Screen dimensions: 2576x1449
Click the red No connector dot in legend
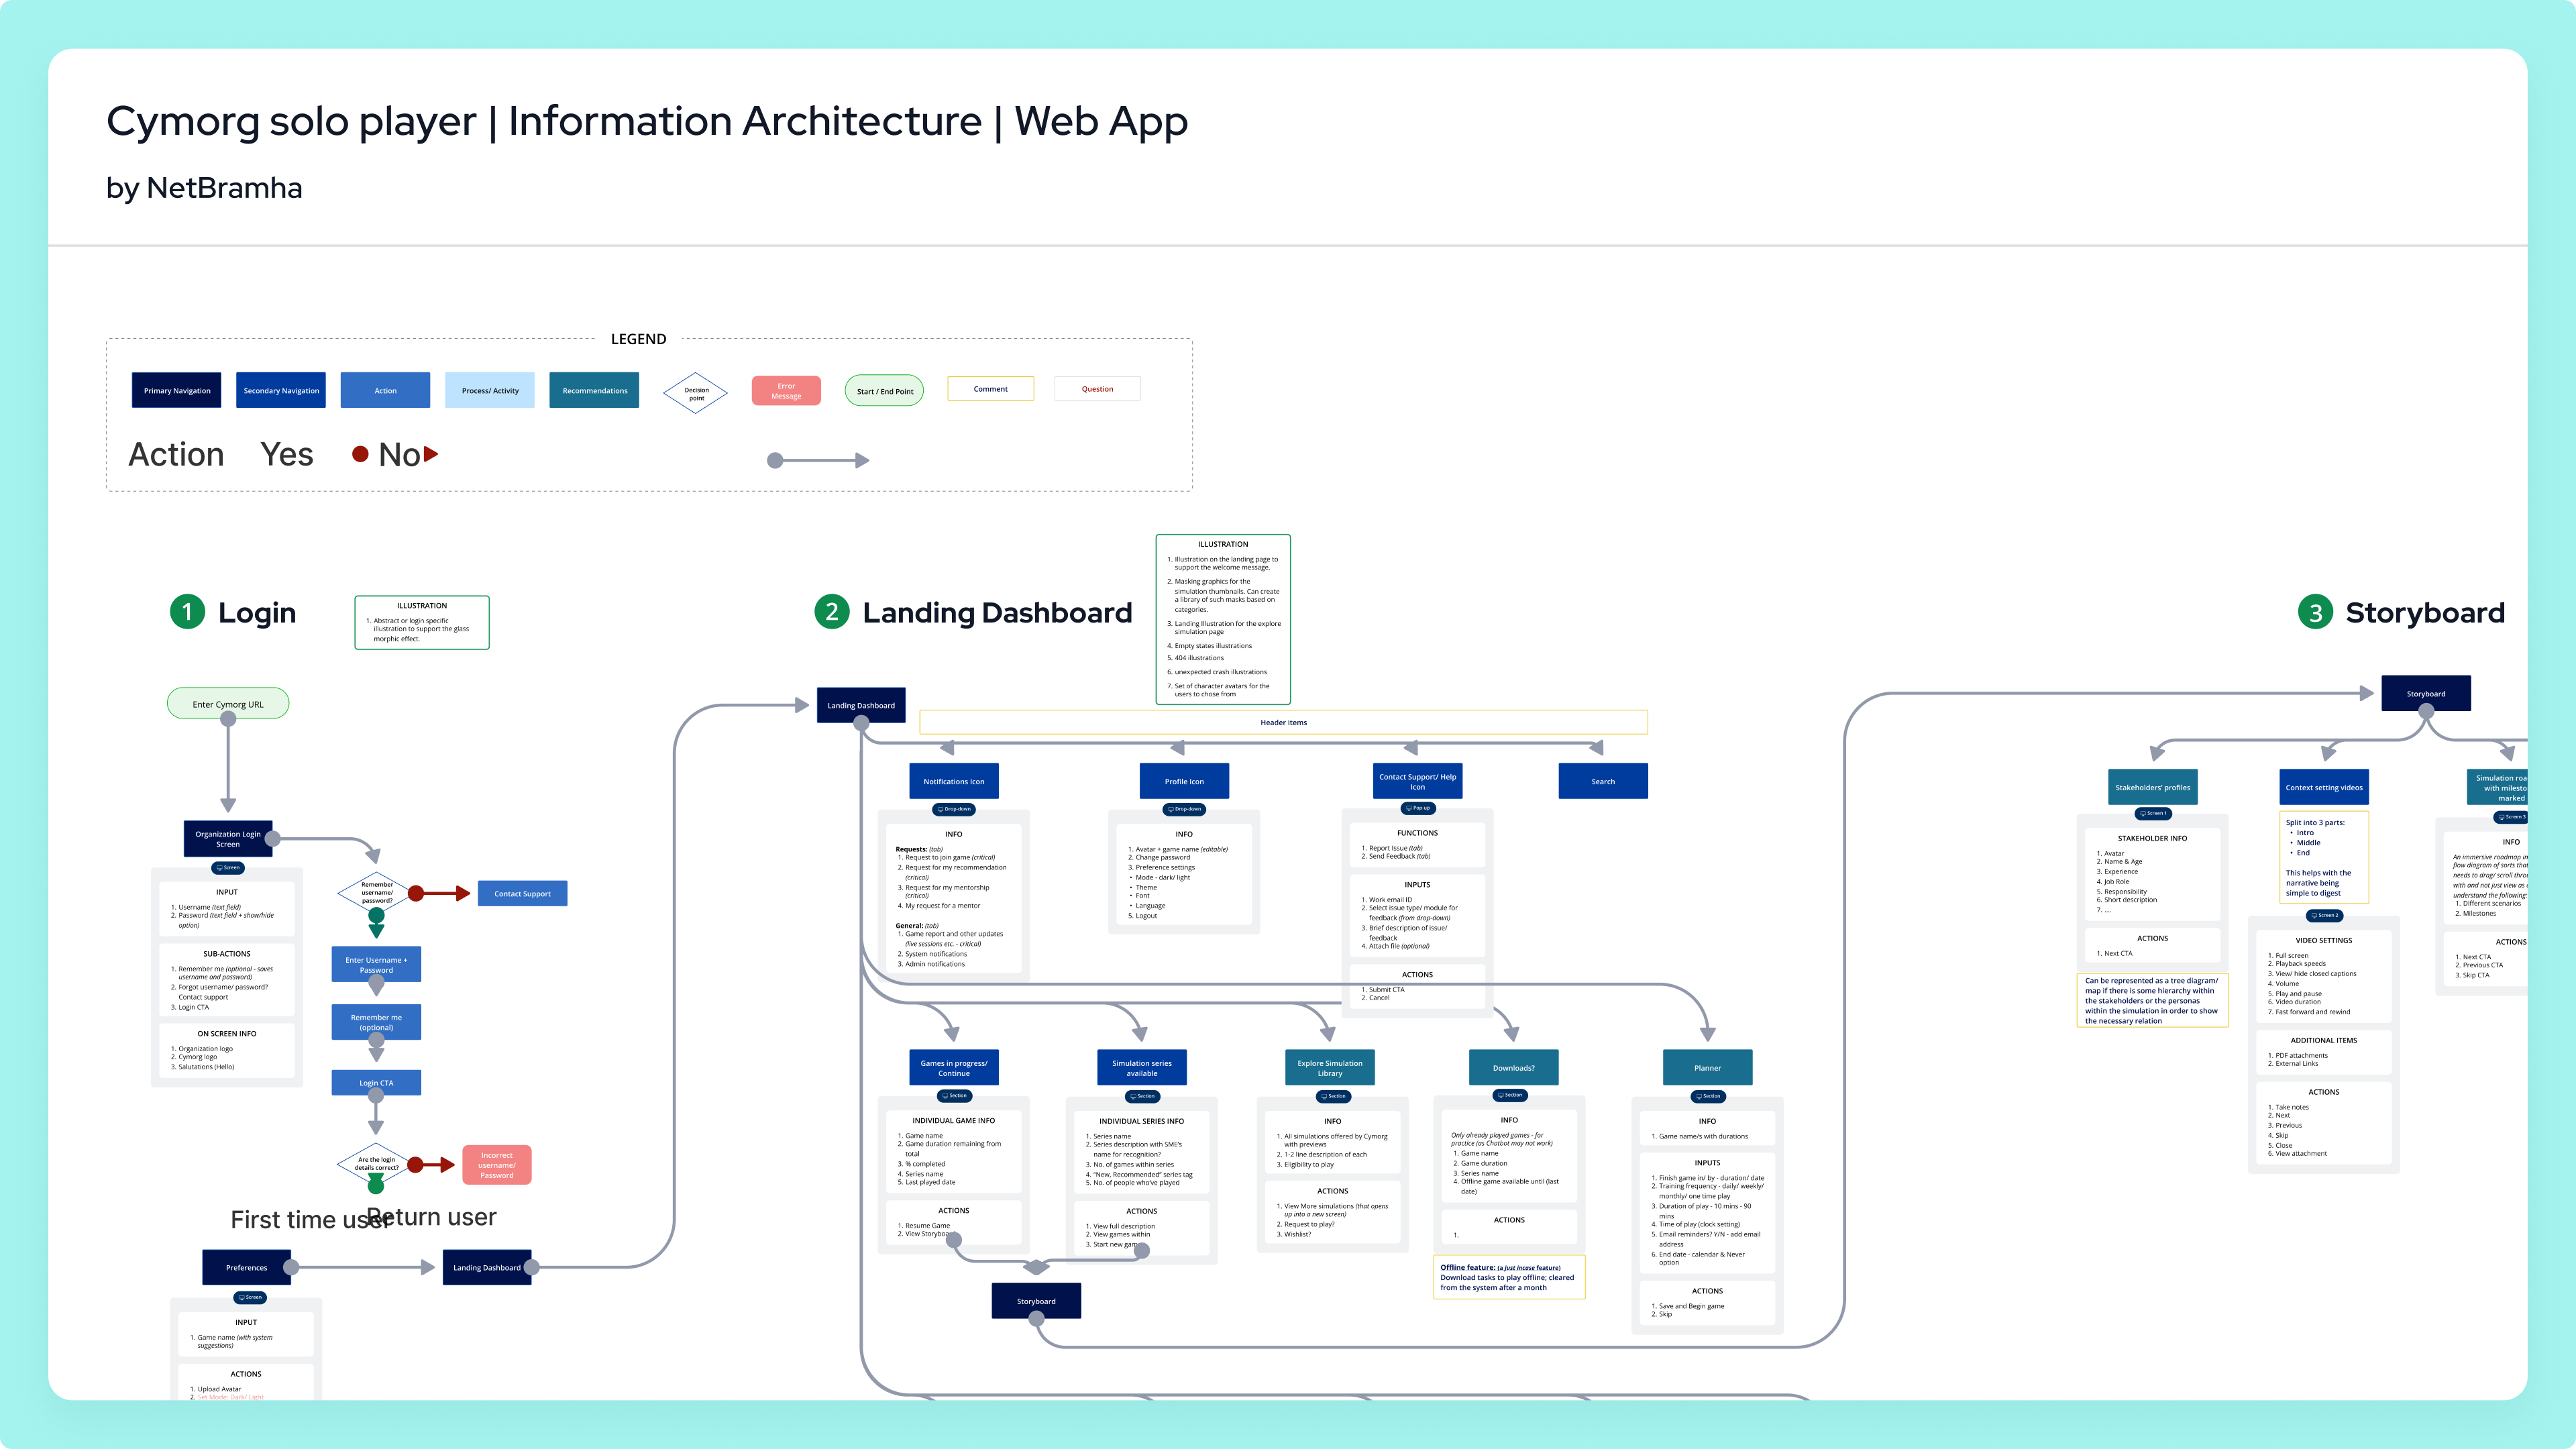pos(360,454)
